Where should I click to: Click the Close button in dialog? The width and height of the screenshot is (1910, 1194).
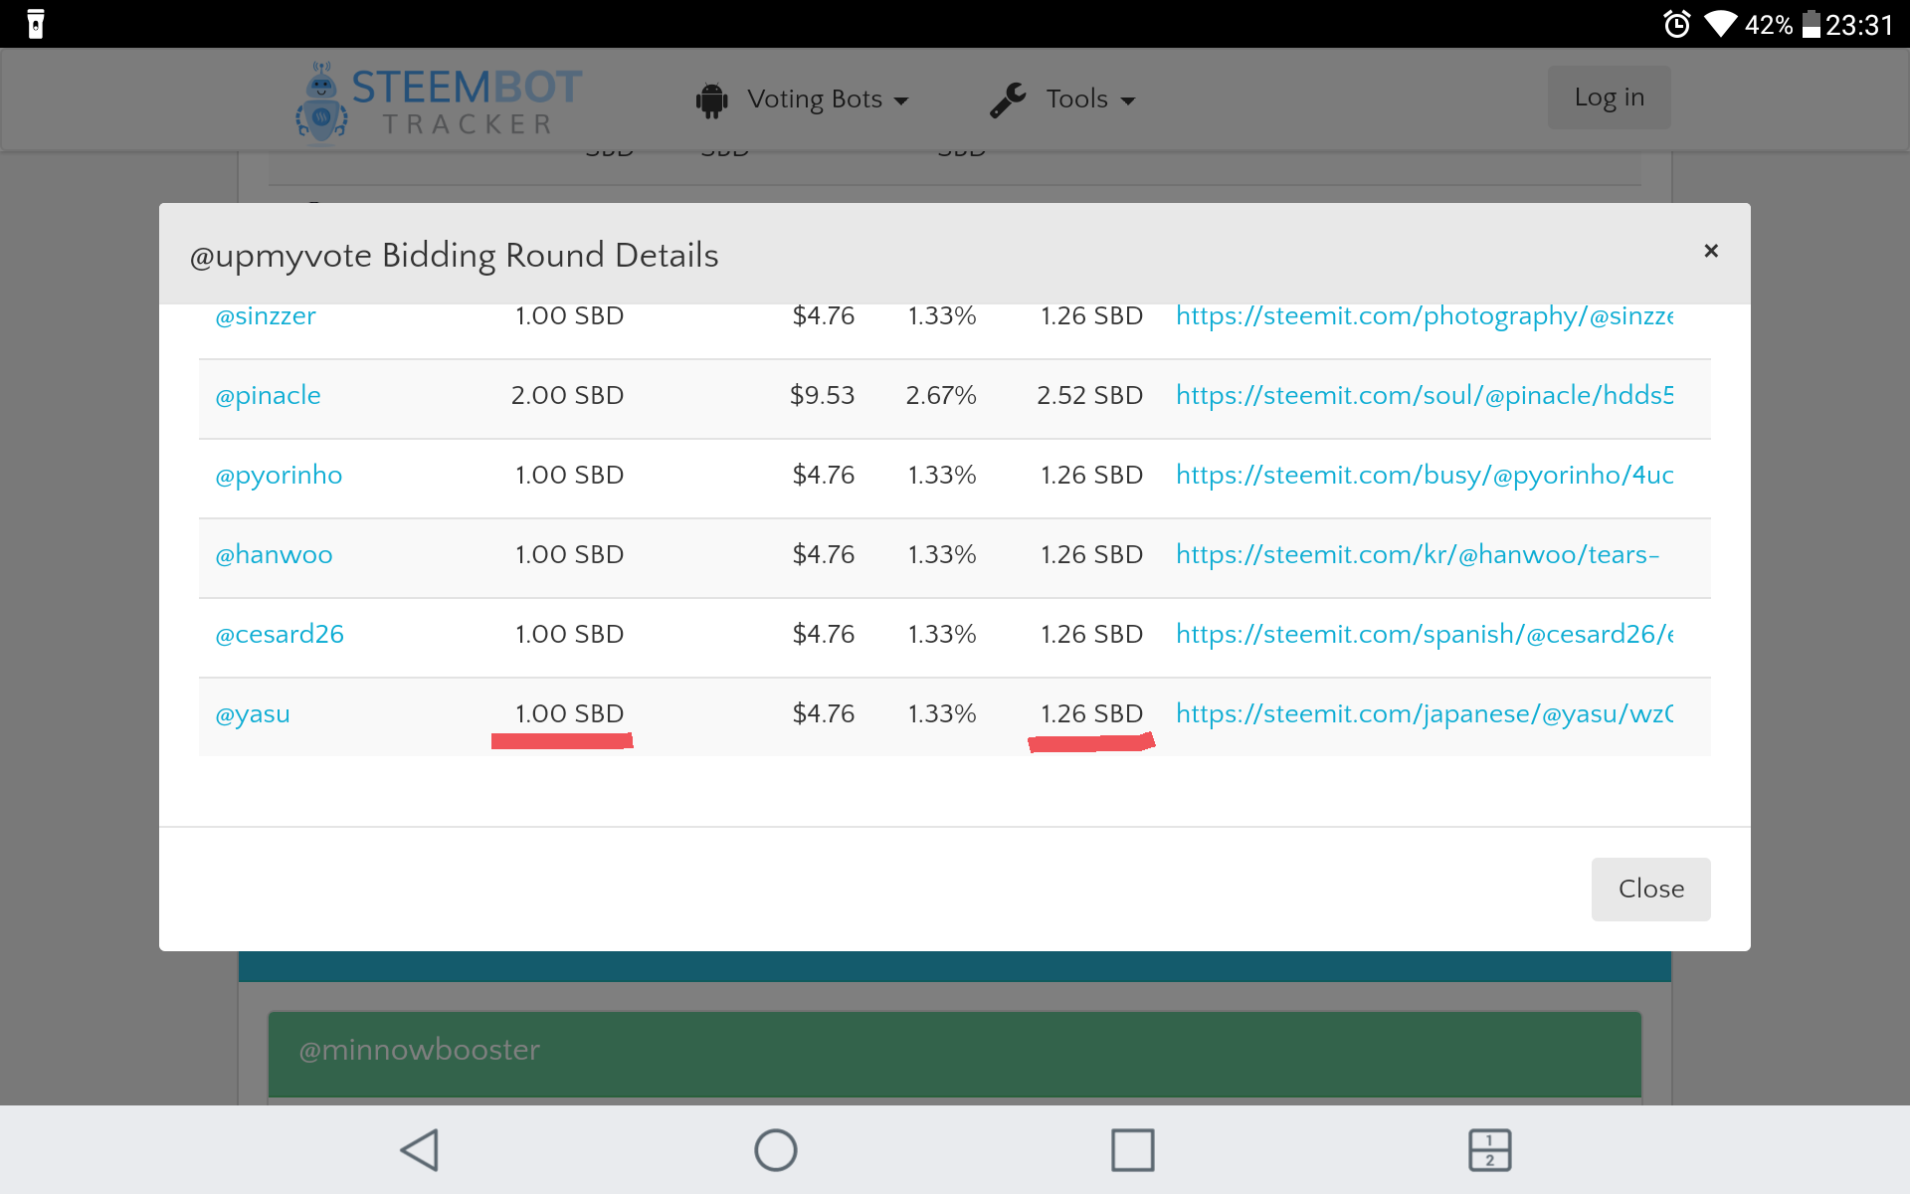tap(1650, 889)
